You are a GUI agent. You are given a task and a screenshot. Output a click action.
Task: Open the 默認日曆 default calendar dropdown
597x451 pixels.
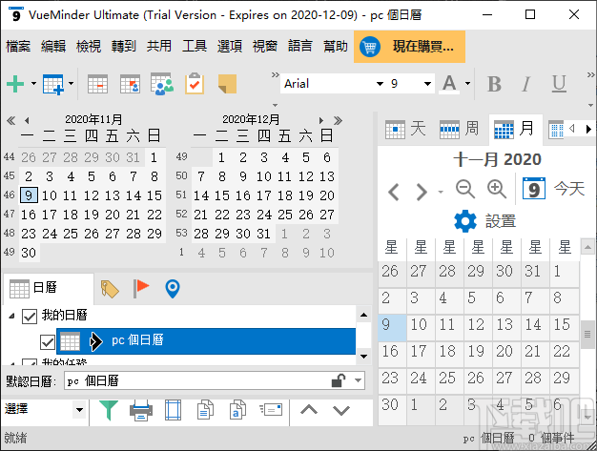(x=358, y=380)
